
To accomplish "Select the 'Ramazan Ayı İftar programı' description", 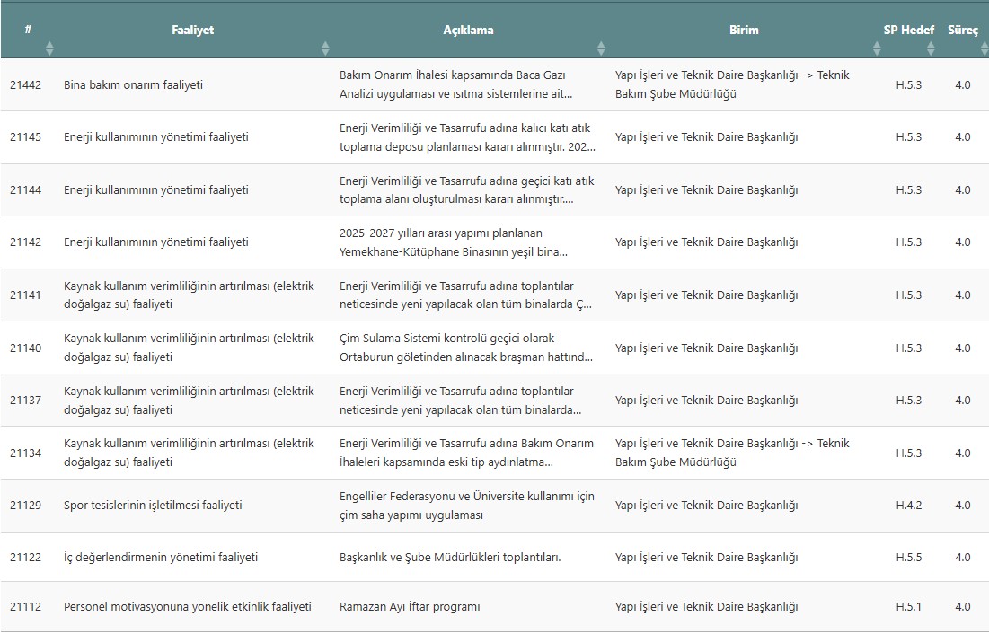I will (410, 607).
